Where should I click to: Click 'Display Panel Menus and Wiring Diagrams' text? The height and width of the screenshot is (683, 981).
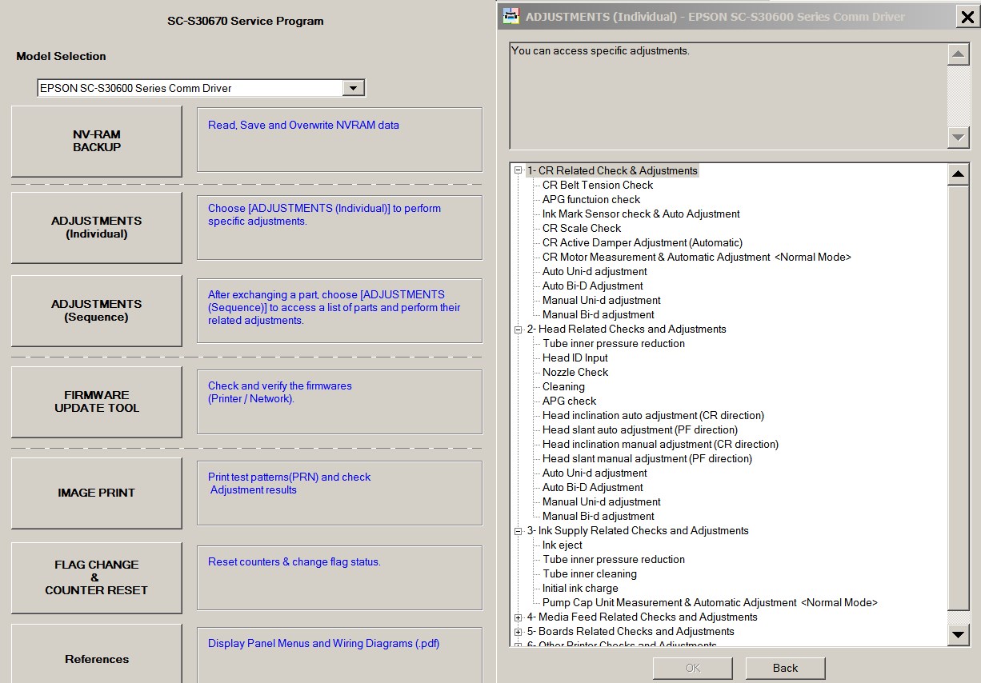[324, 643]
